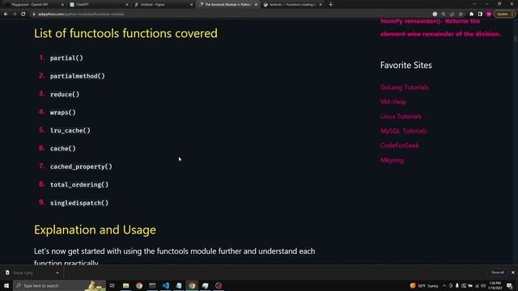The image size is (518, 291).
Task: Show hidden system tray icons
Action: [x=444, y=285]
